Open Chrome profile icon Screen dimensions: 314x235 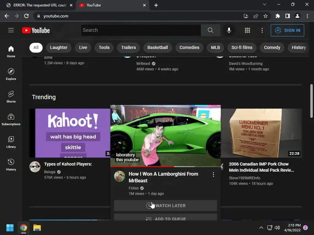click(297, 16)
